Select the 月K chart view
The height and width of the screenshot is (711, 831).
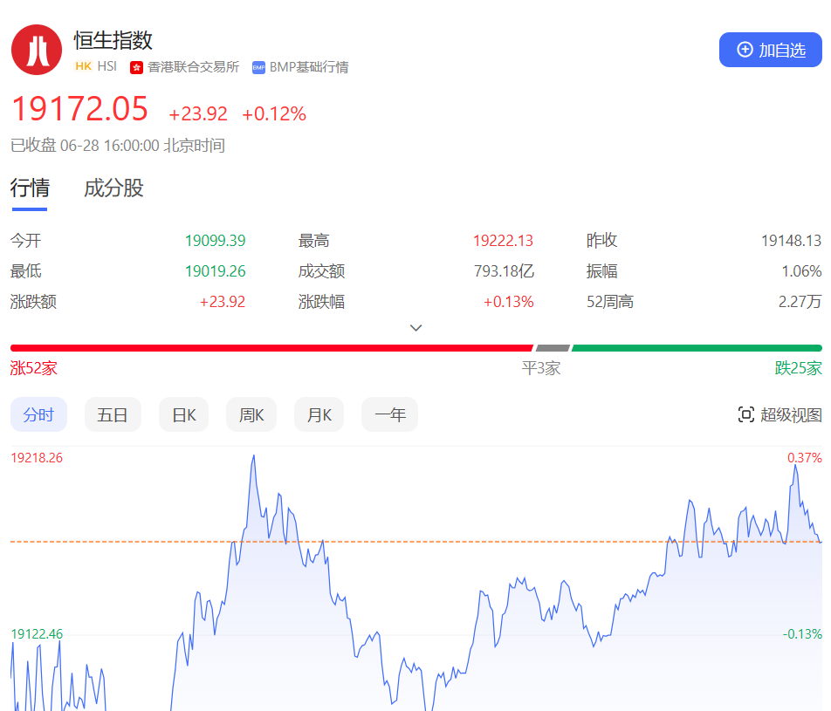click(x=319, y=414)
